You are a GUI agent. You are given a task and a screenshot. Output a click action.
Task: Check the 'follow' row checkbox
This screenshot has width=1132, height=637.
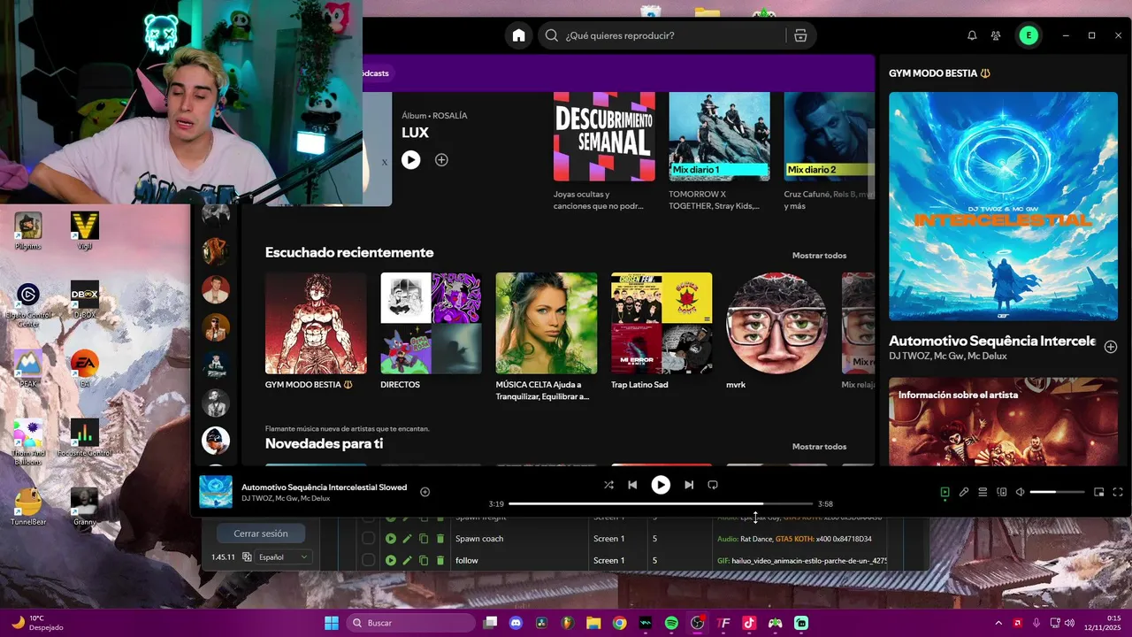pyautogui.click(x=368, y=560)
